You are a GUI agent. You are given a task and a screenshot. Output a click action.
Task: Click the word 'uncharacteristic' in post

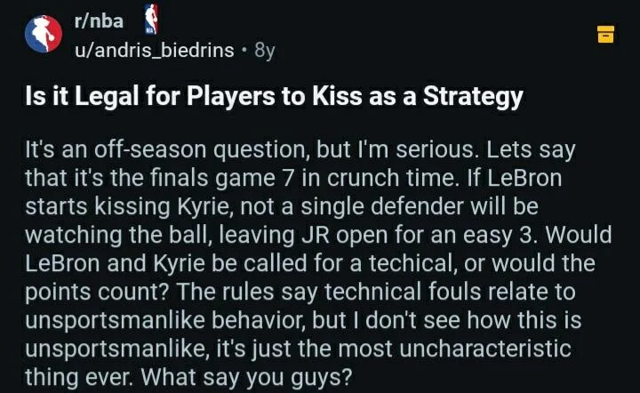[485, 349]
